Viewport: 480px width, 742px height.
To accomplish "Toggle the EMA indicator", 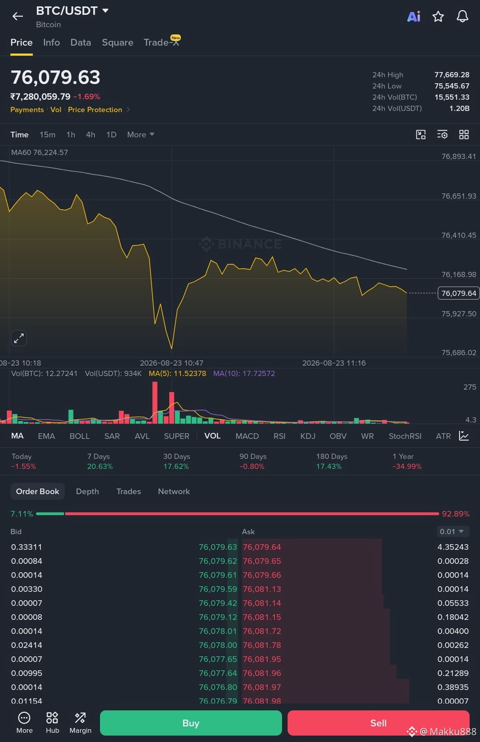I will 46,436.
